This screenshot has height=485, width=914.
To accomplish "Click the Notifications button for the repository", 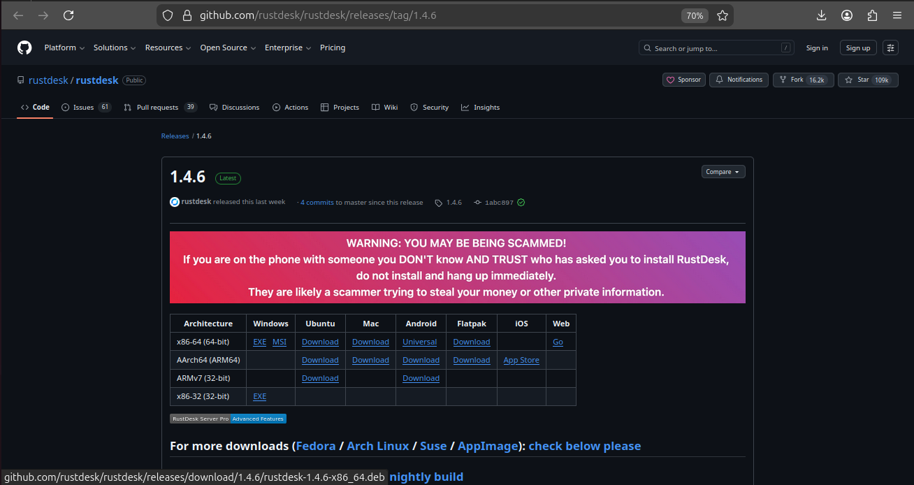I will pos(739,80).
